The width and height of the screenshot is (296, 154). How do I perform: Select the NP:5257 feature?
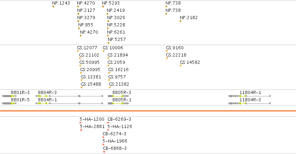(109, 43)
